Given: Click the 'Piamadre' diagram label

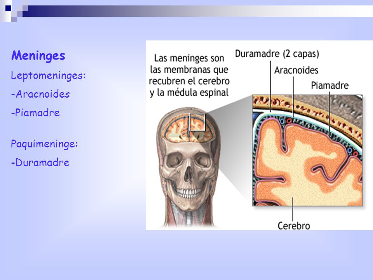Looking at the screenshot, I should point(330,85).
